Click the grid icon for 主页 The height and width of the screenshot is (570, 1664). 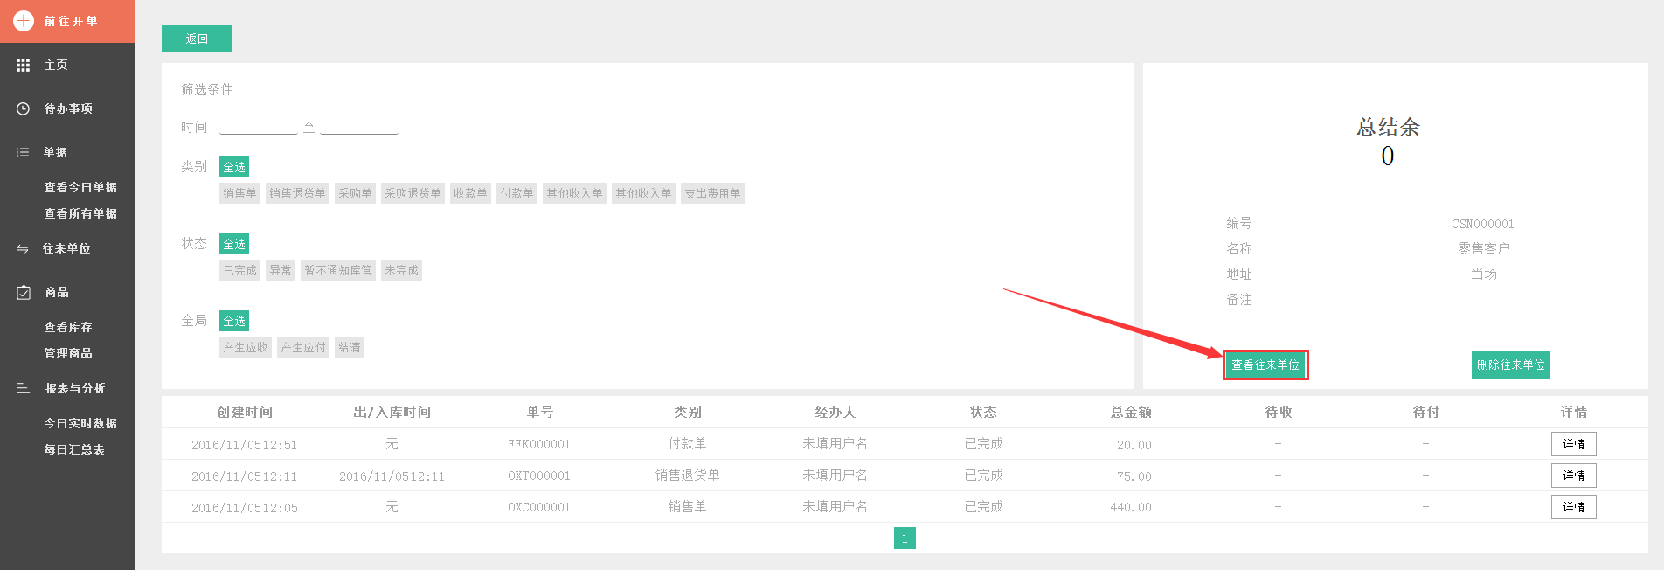(x=24, y=65)
